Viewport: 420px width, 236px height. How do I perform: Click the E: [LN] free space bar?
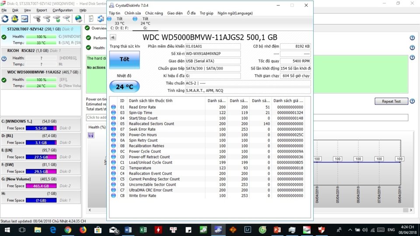tap(41, 157)
